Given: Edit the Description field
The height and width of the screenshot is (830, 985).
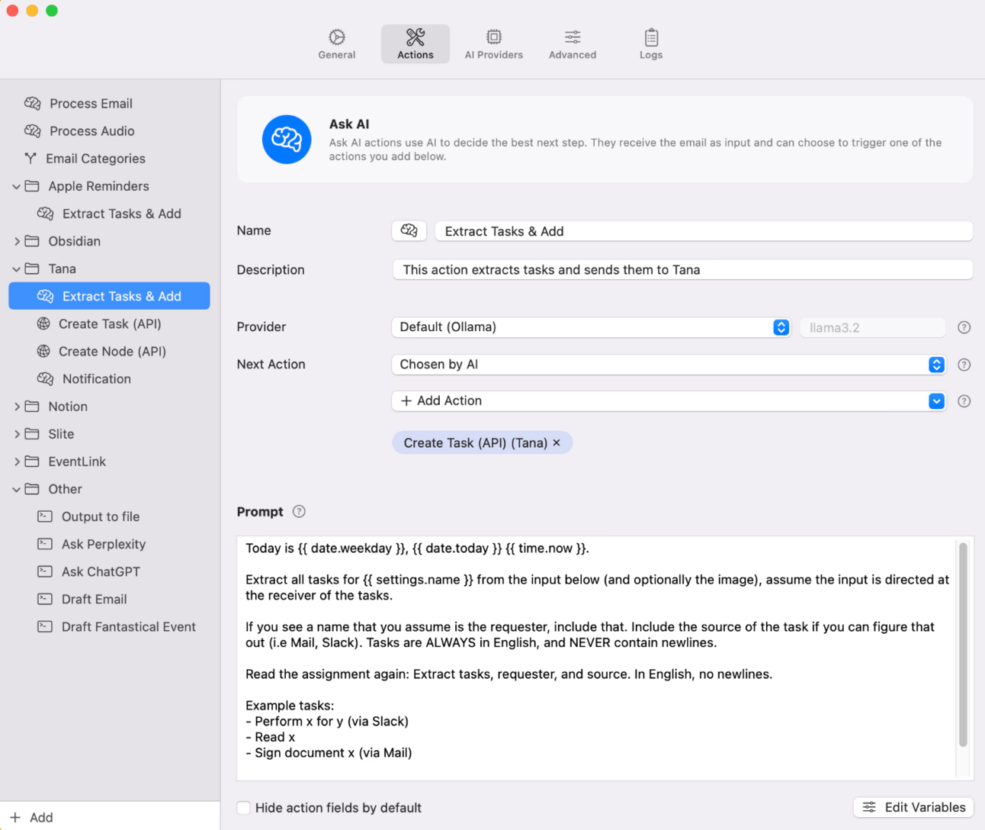Looking at the screenshot, I should click(682, 270).
